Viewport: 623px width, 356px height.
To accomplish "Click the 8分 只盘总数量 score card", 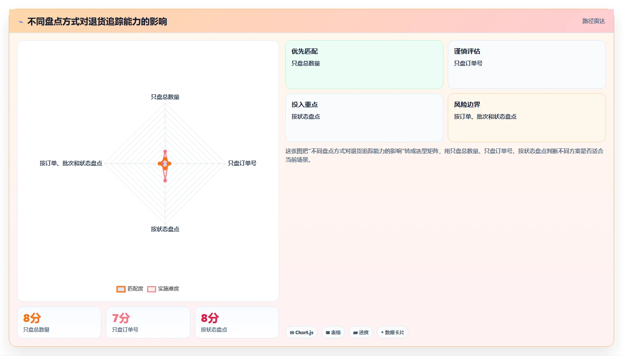I will (x=59, y=322).
